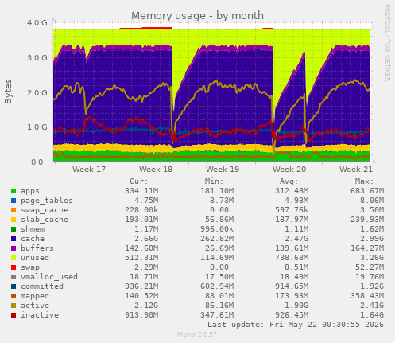The image size is (395, 343).
Task: Select the 'apps' legend label
Action: [x=30, y=191]
